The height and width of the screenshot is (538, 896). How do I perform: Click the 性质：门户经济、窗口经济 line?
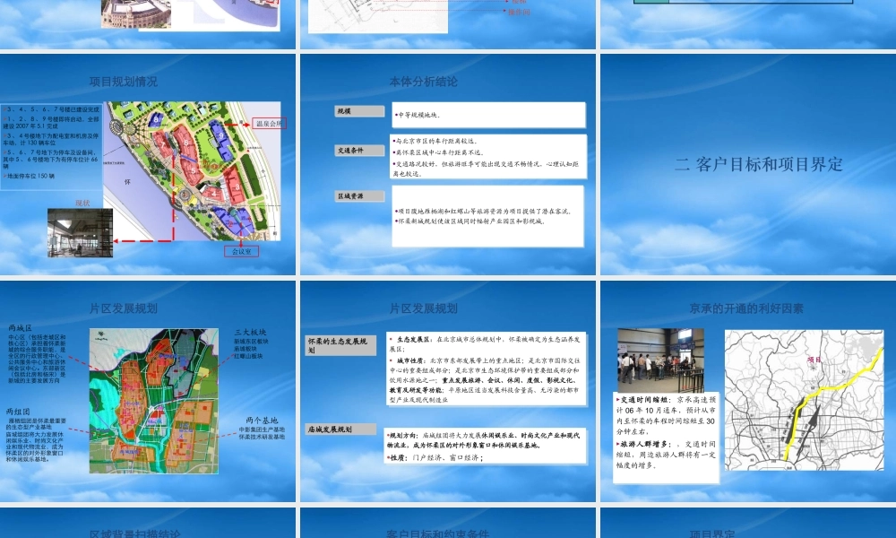435,457
